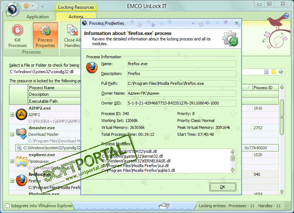The width and height of the screenshot is (294, 213).
Task: Switch to the Application ribbon tab
Action: tap(37, 17)
